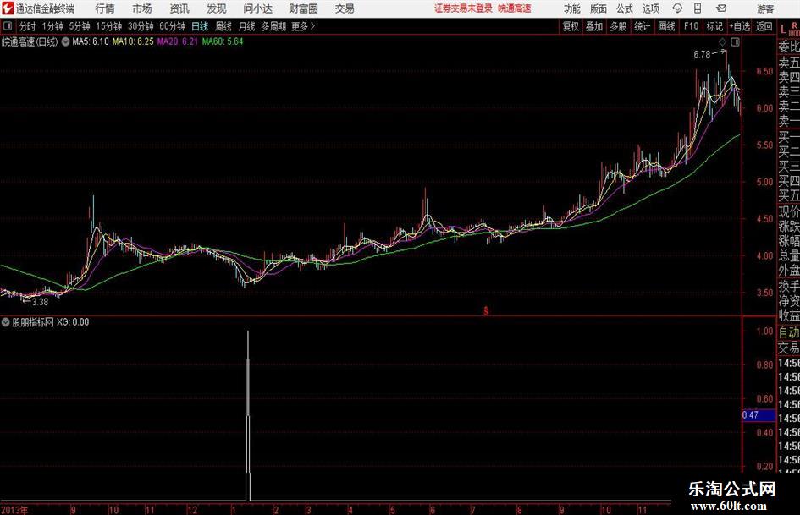
Task: Select the 日线 daily period tab
Action: (200, 26)
